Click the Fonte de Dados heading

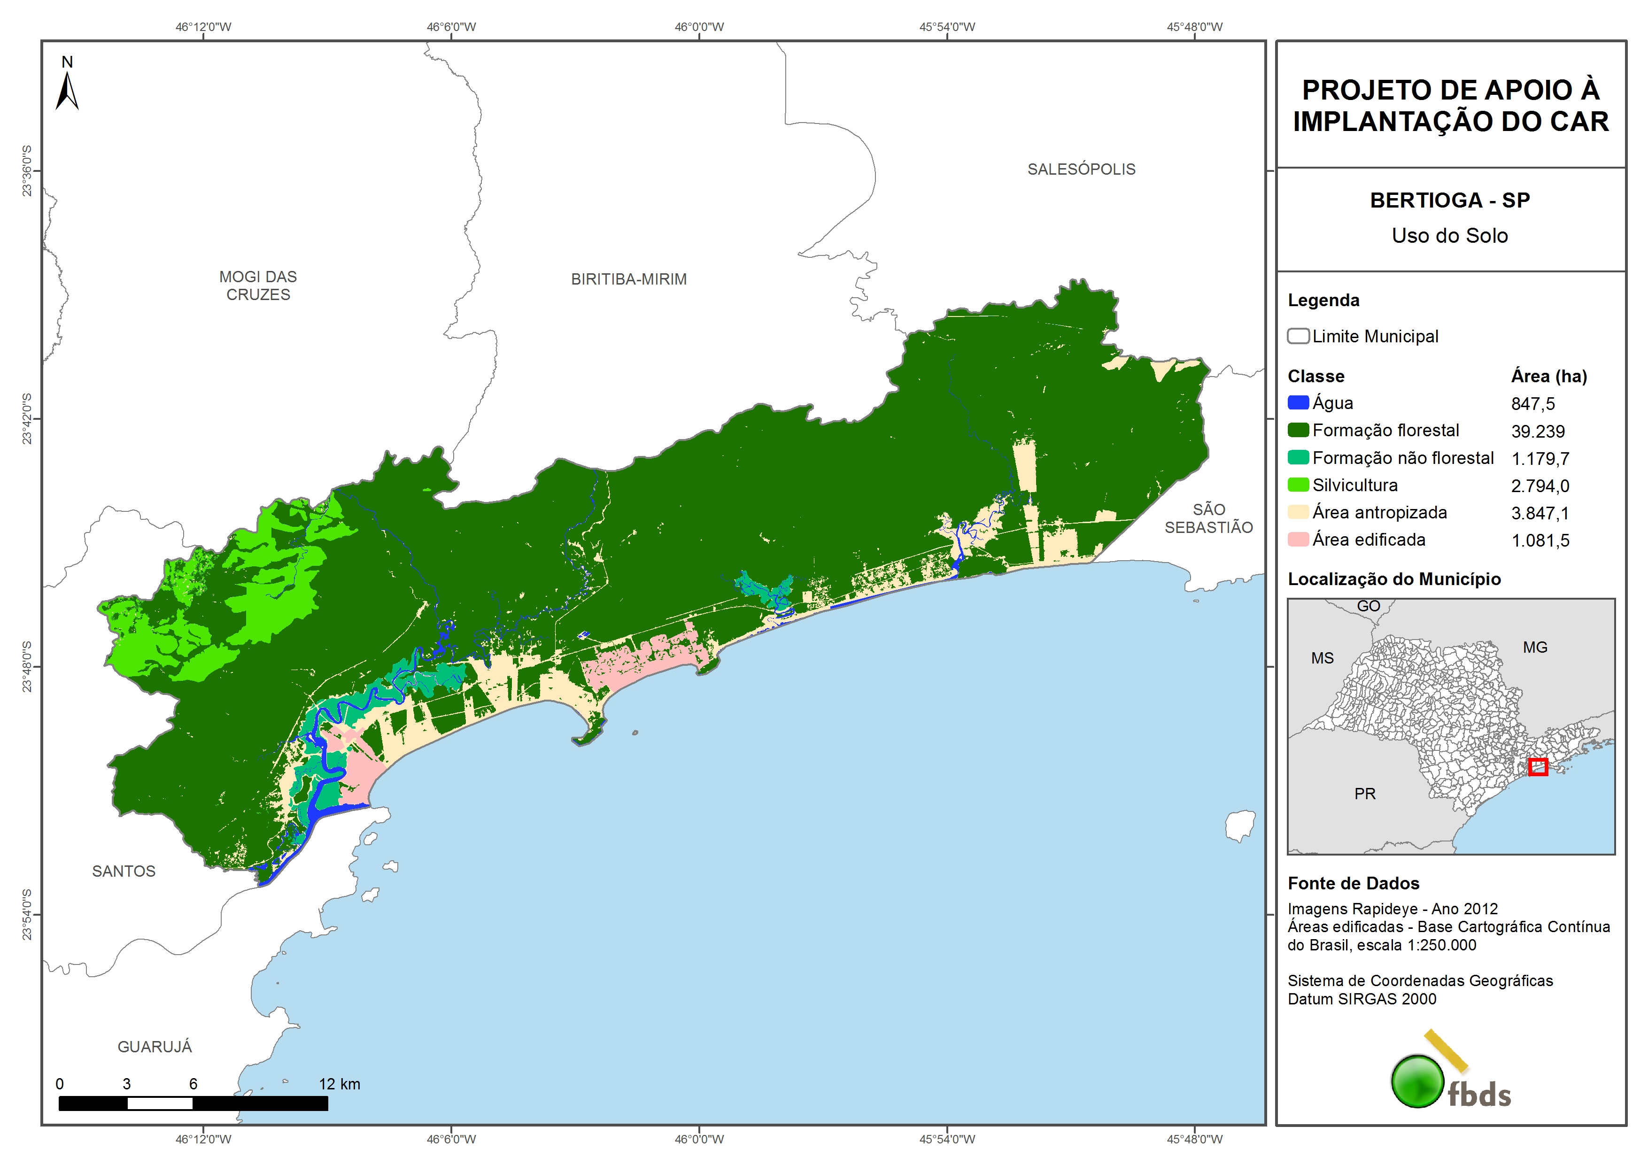1353,883
